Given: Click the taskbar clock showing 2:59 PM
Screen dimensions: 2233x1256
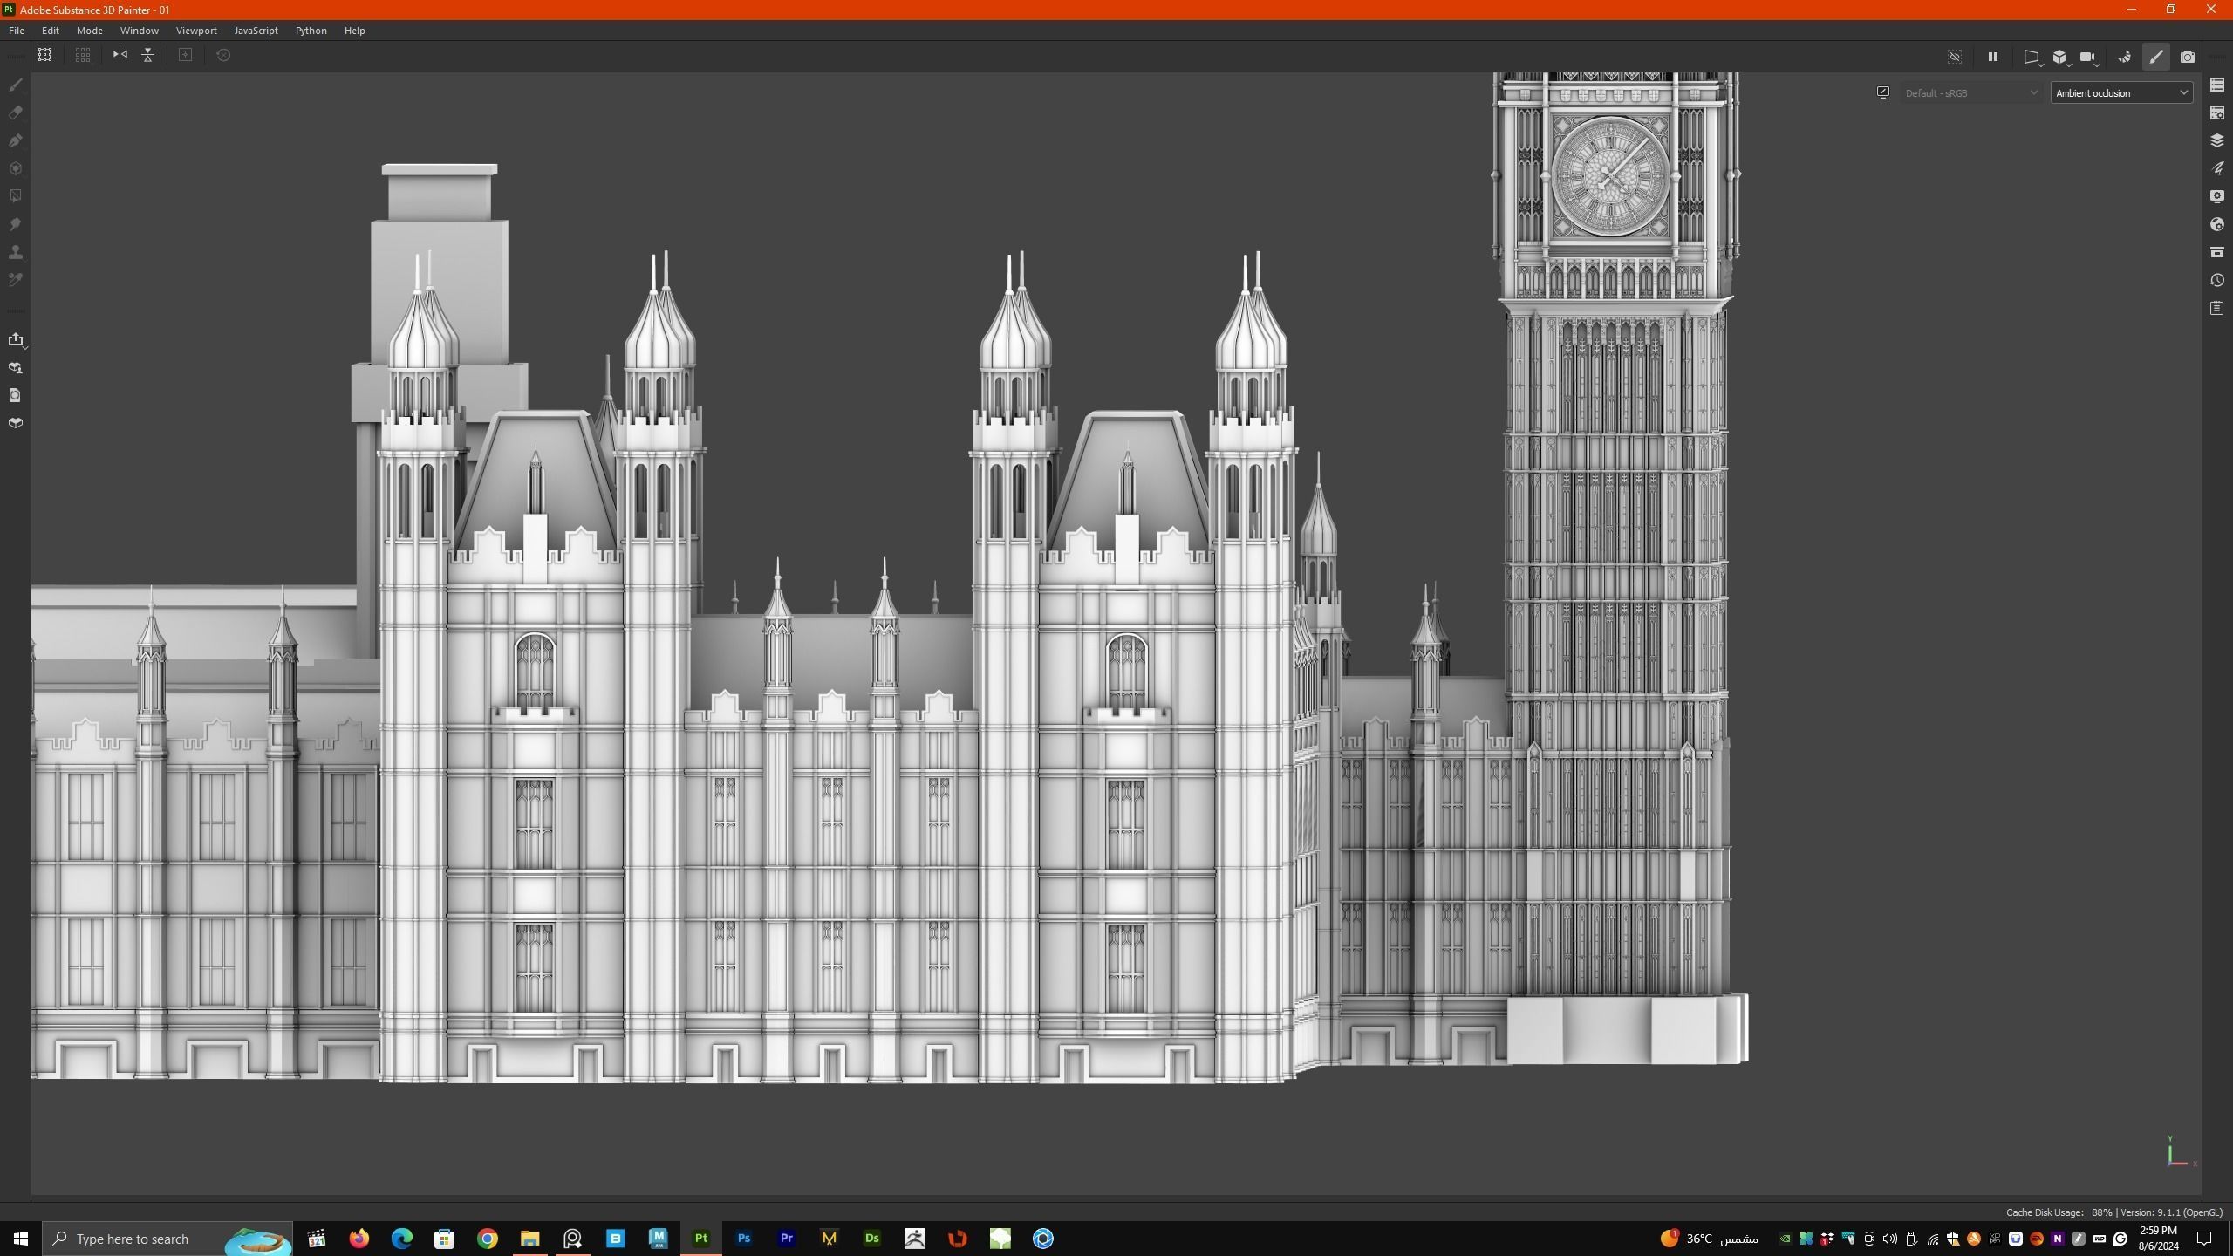Looking at the screenshot, I should pos(2158,1239).
